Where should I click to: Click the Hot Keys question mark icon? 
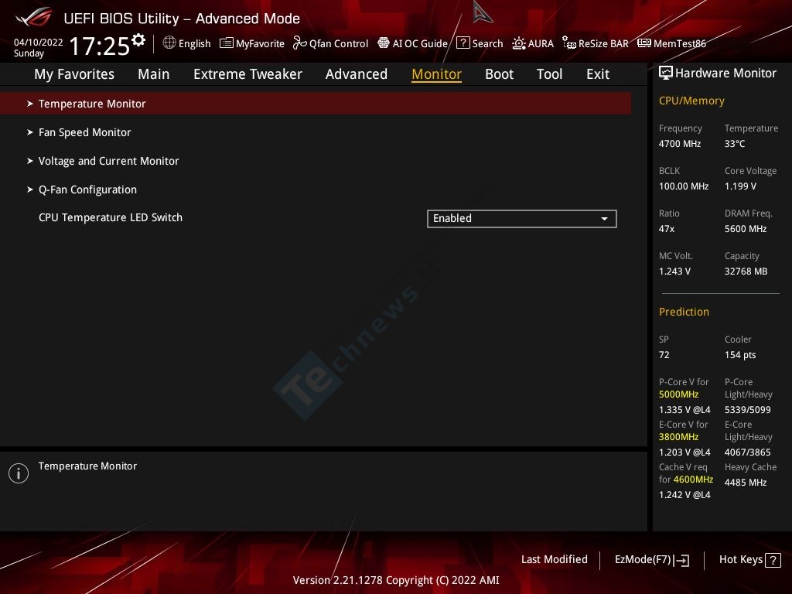click(773, 560)
